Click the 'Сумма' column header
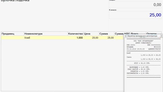The width and height of the screenshot is (163, 92). (106, 34)
